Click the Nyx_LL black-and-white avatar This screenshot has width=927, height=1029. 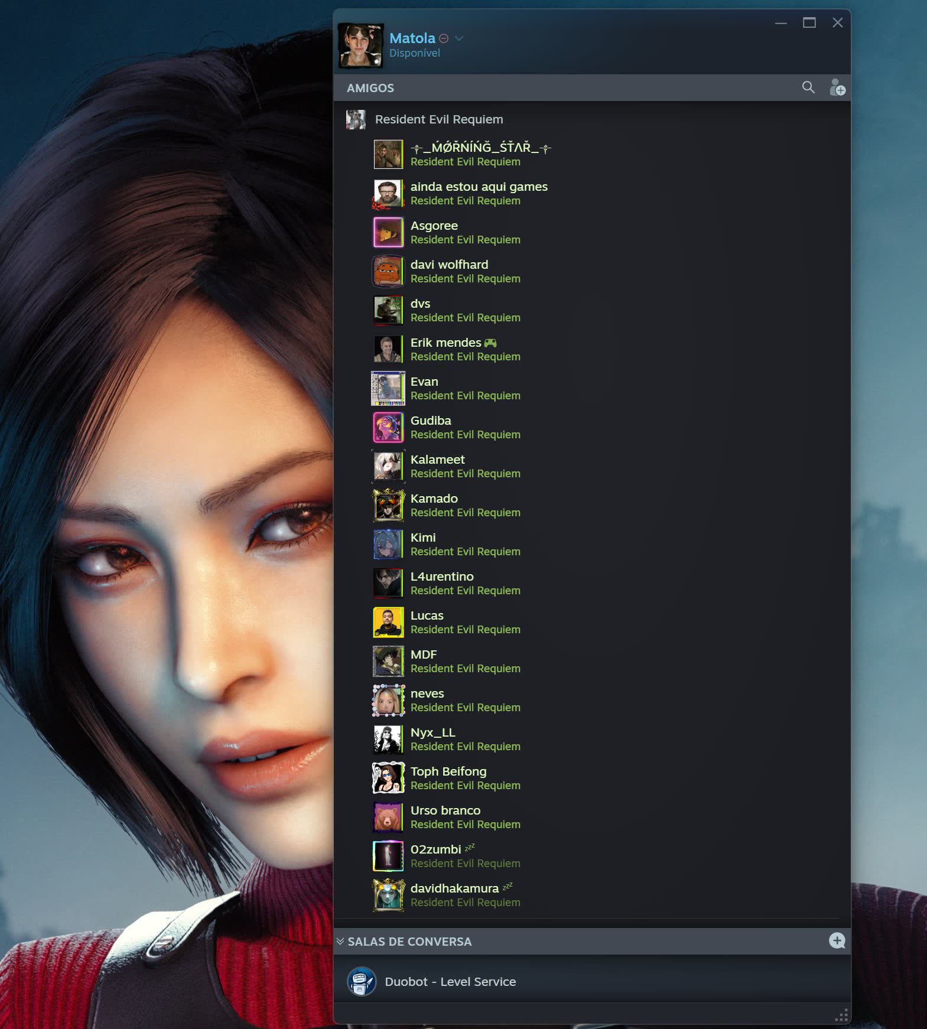click(388, 739)
